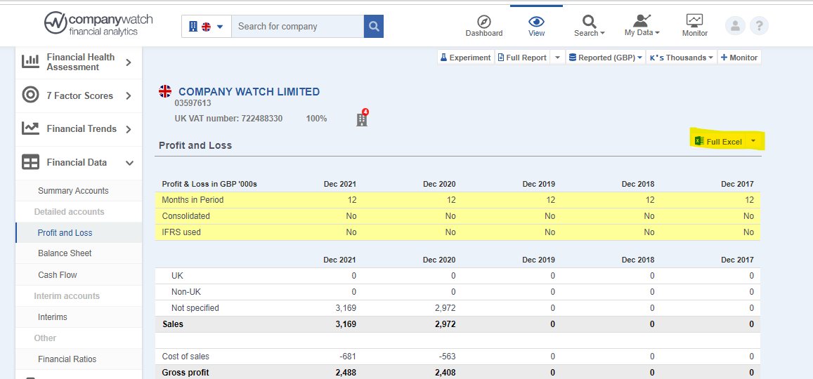Click Sales value 3,169 for Dec 2021
The width and height of the screenshot is (813, 379).
346,324
